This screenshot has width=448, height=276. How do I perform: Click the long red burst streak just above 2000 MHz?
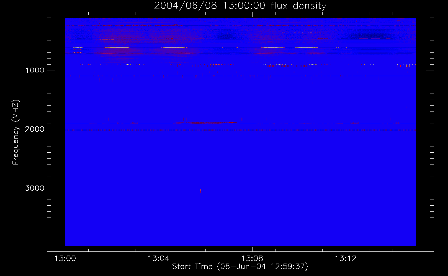[x=206, y=122]
